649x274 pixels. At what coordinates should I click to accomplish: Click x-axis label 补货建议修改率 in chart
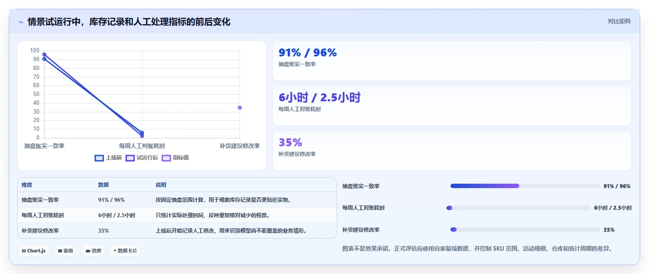pos(240,146)
